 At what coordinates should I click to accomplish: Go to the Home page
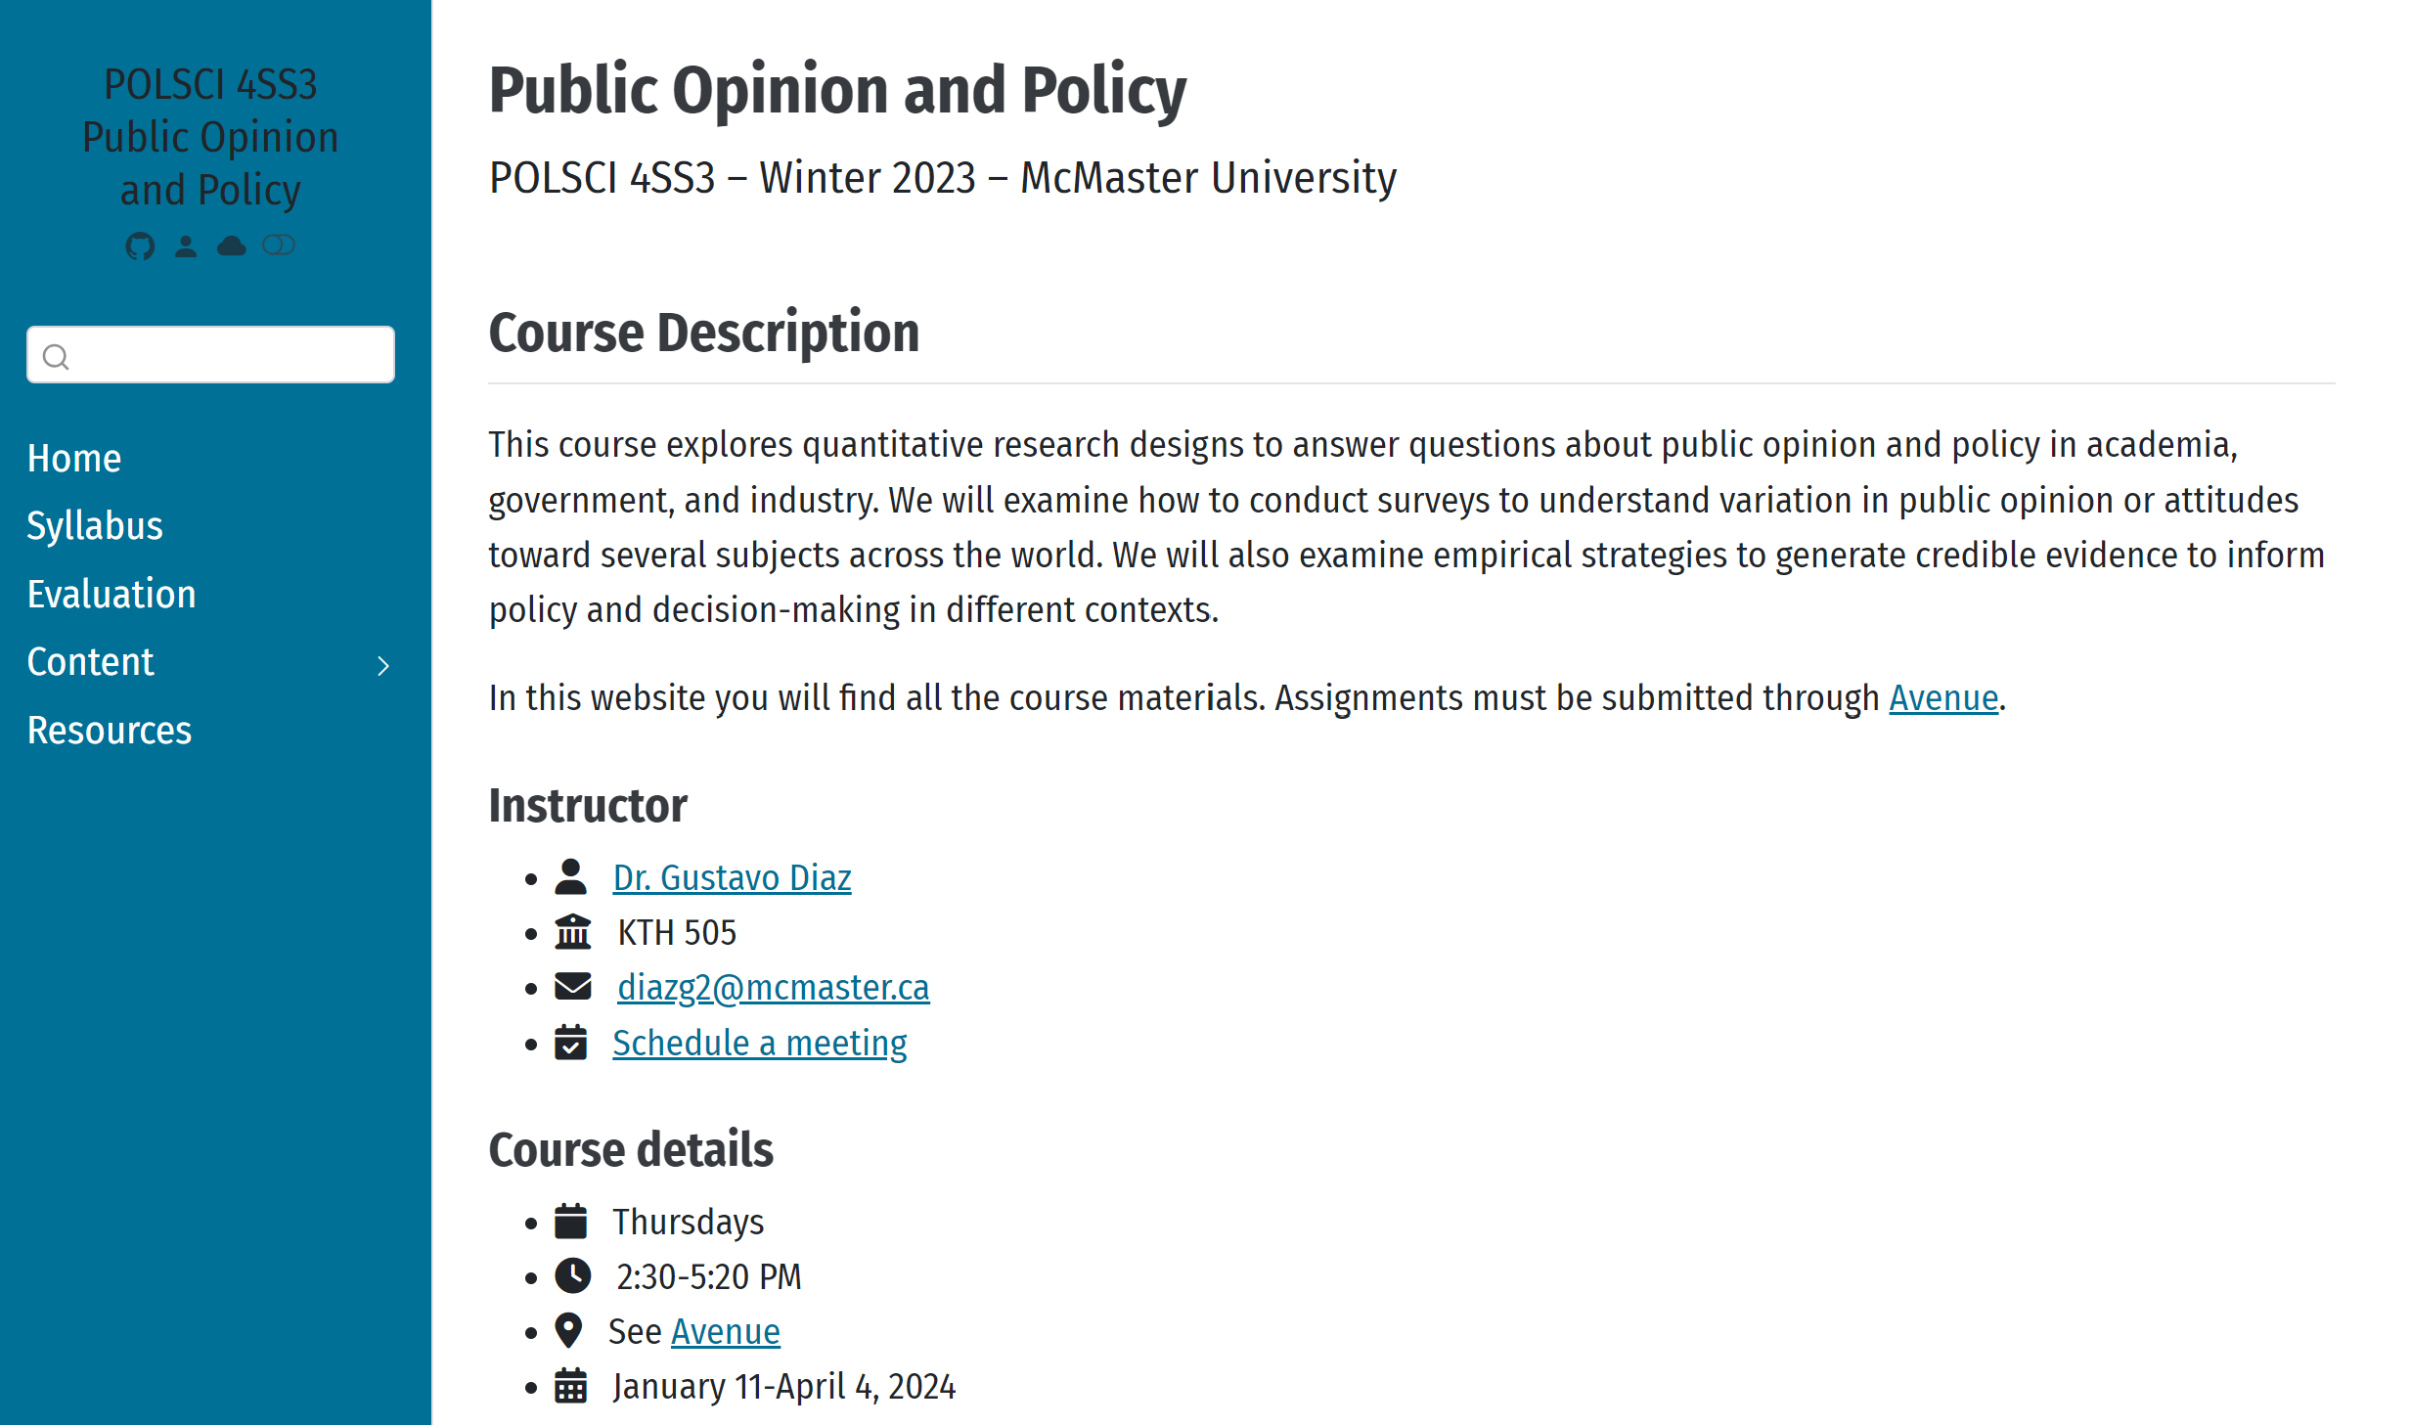click(74, 459)
